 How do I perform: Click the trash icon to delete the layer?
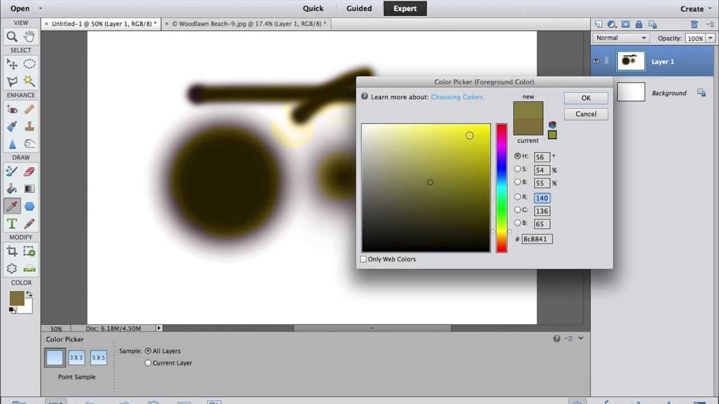[694, 24]
